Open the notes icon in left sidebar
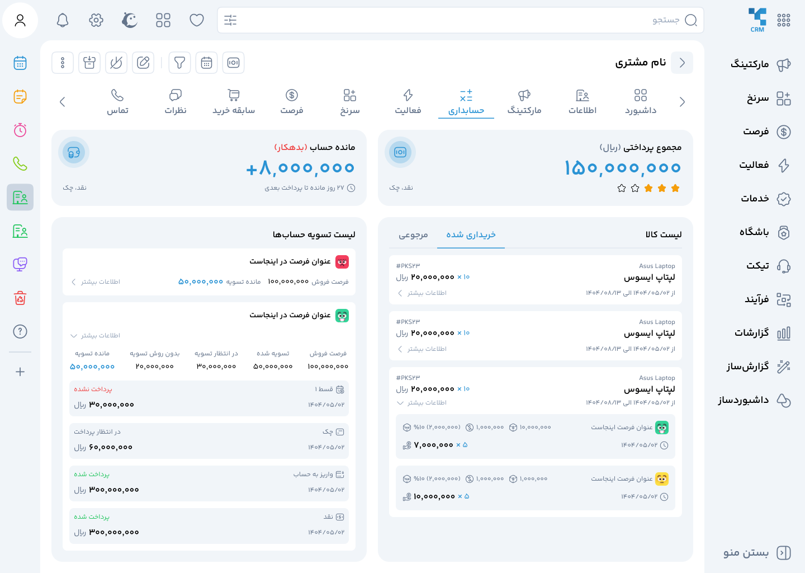805x573 pixels. [20, 97]
